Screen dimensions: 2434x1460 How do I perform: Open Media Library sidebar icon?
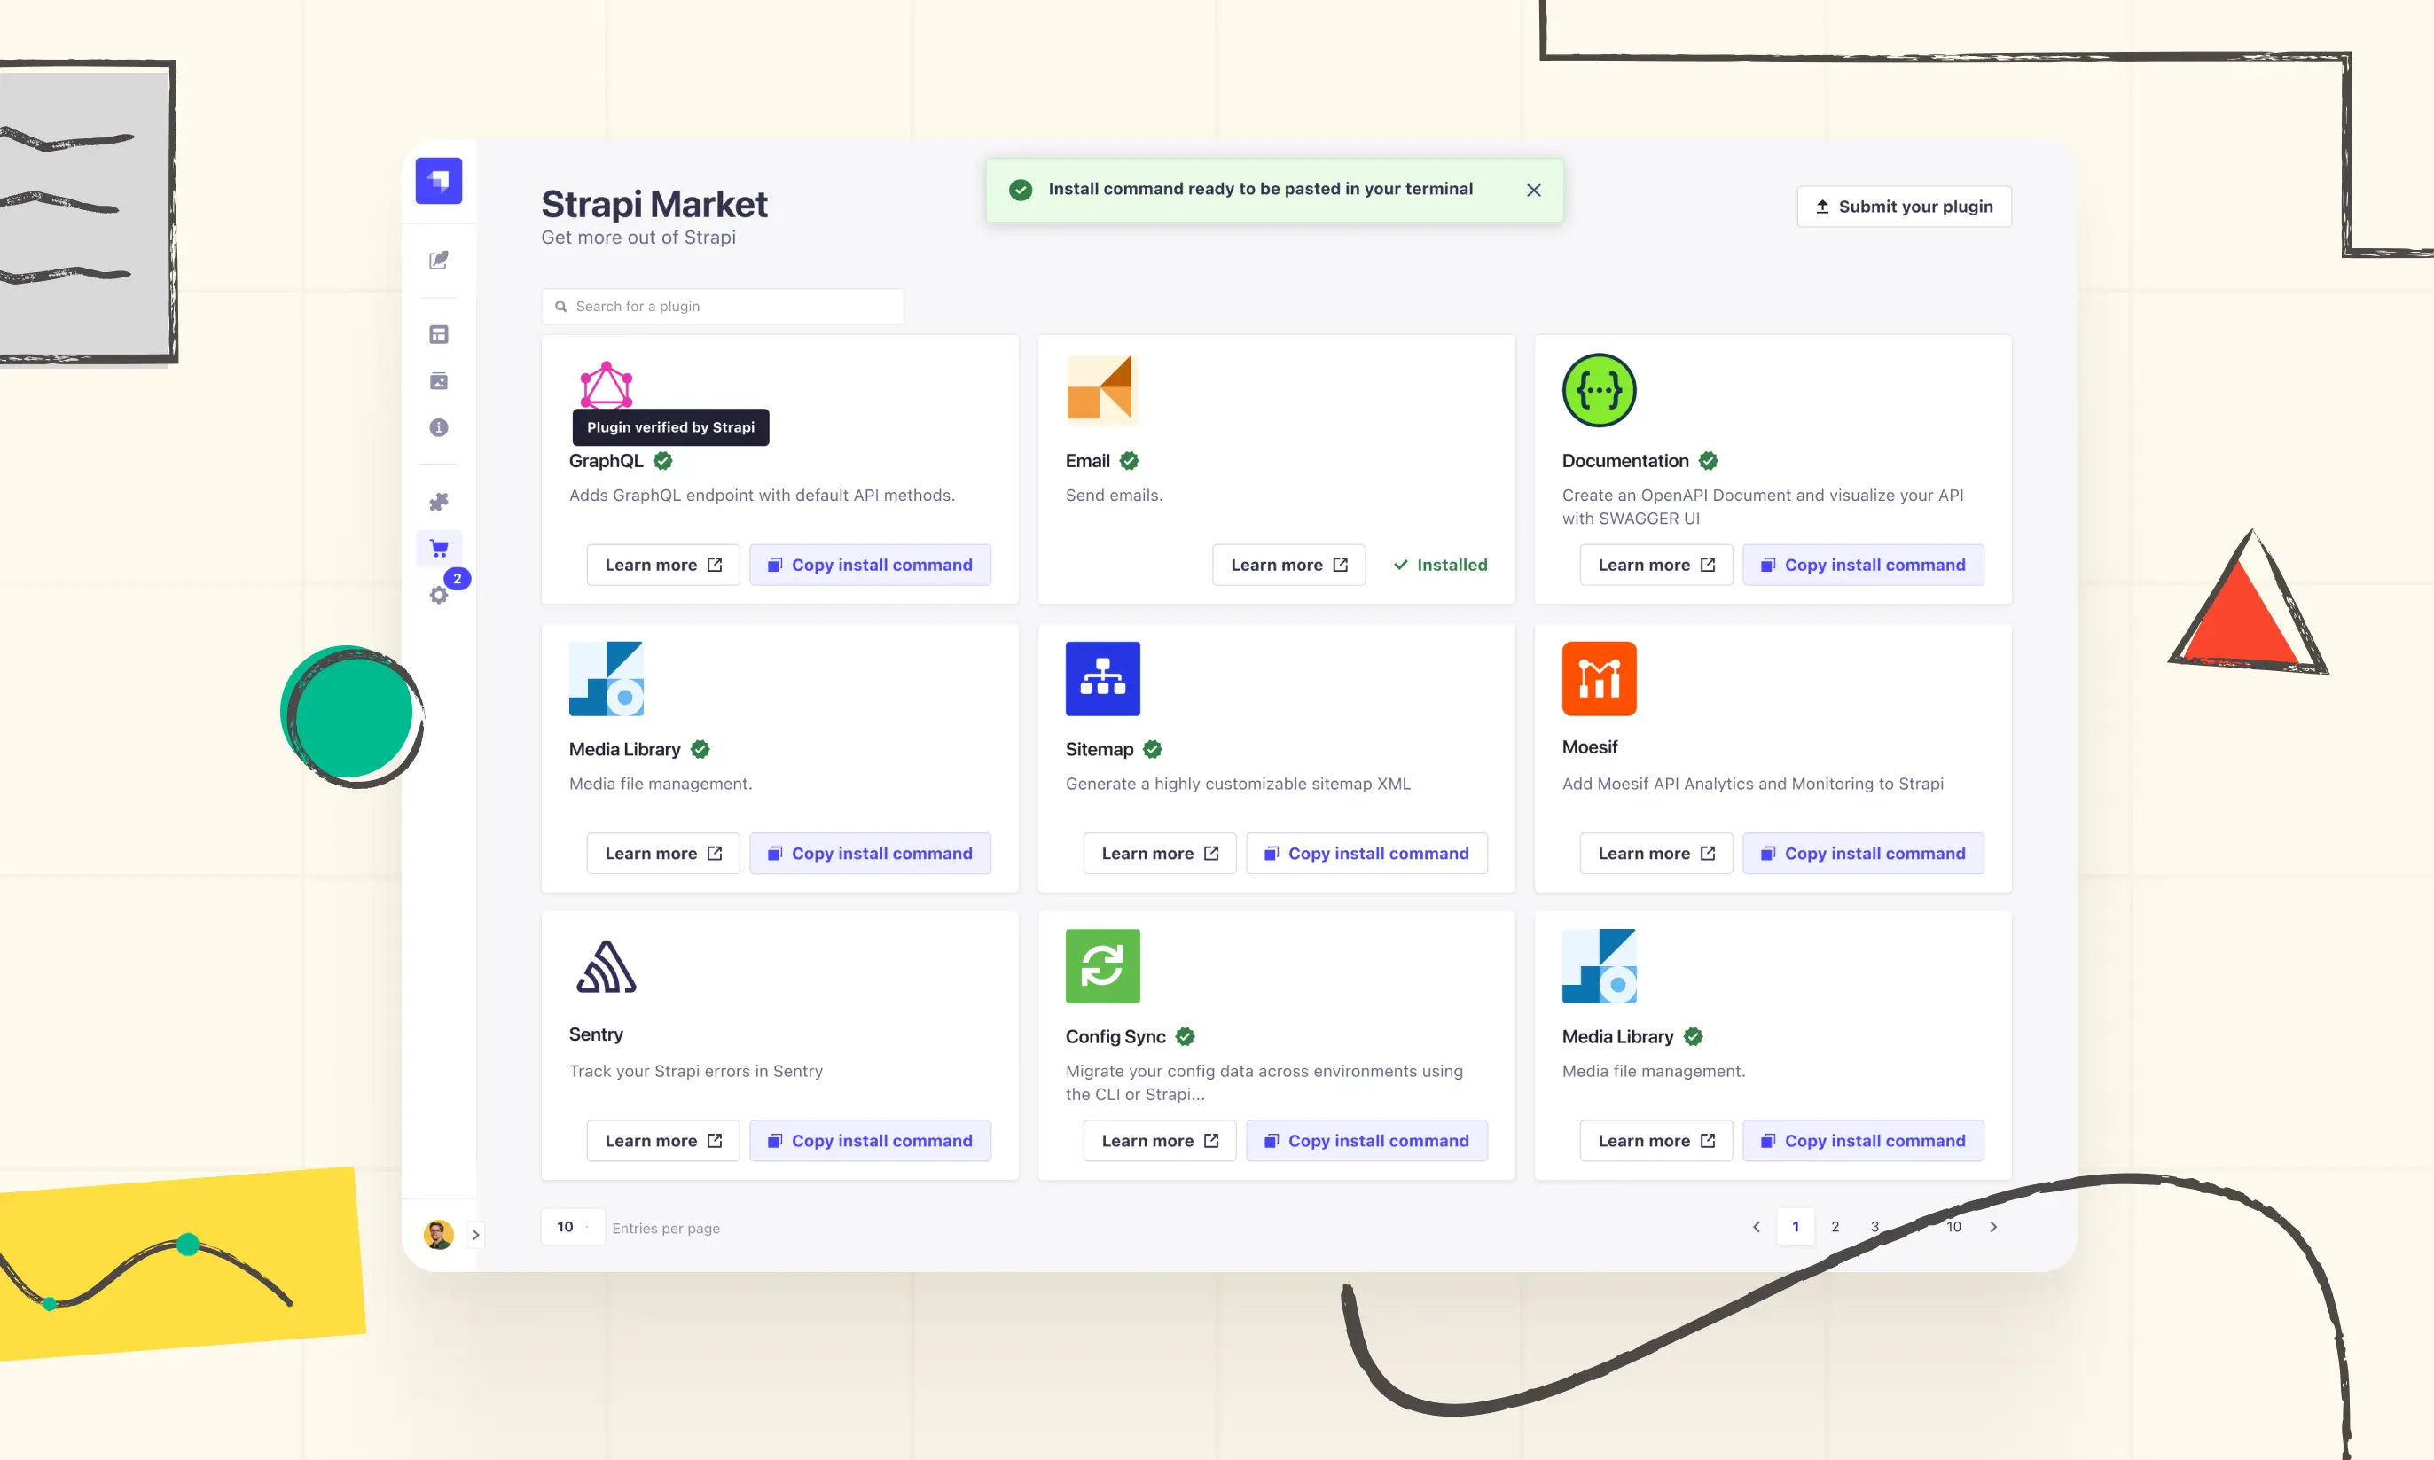(439, 381)
